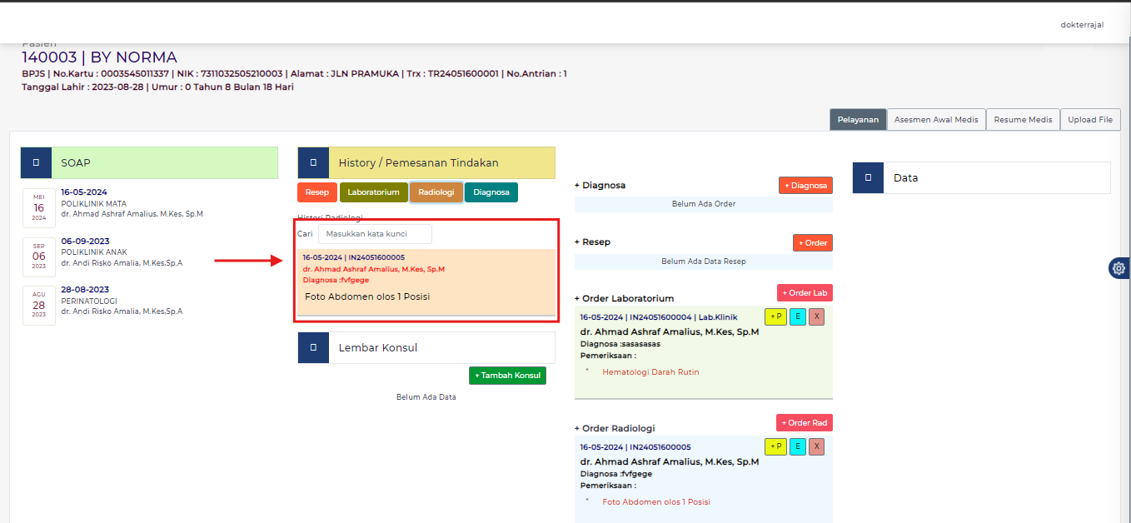Click the History / Pemesanan Tindakan panel icon
The height and width of the screenshot is (523, 1131).
313,162
